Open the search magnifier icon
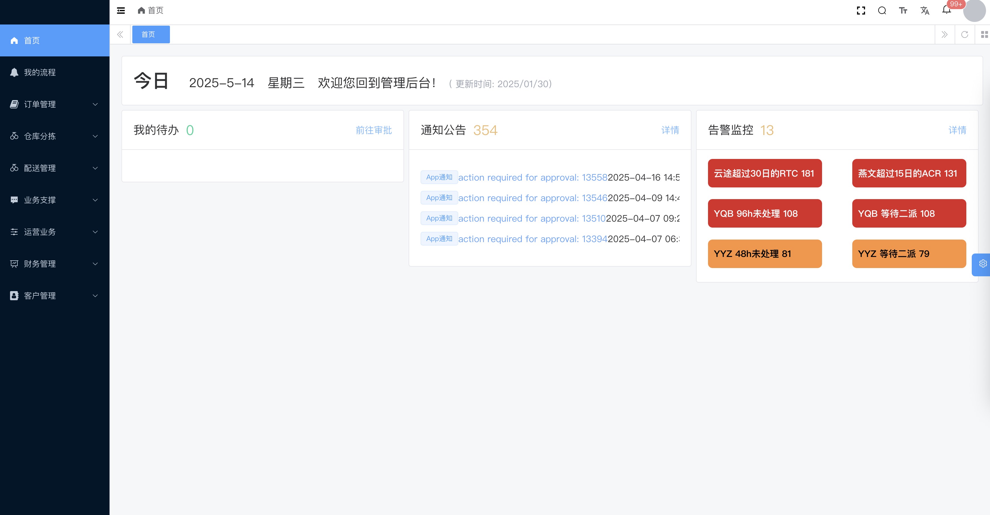The width and height of the screenshot is (990, 515). coord(882,11)
